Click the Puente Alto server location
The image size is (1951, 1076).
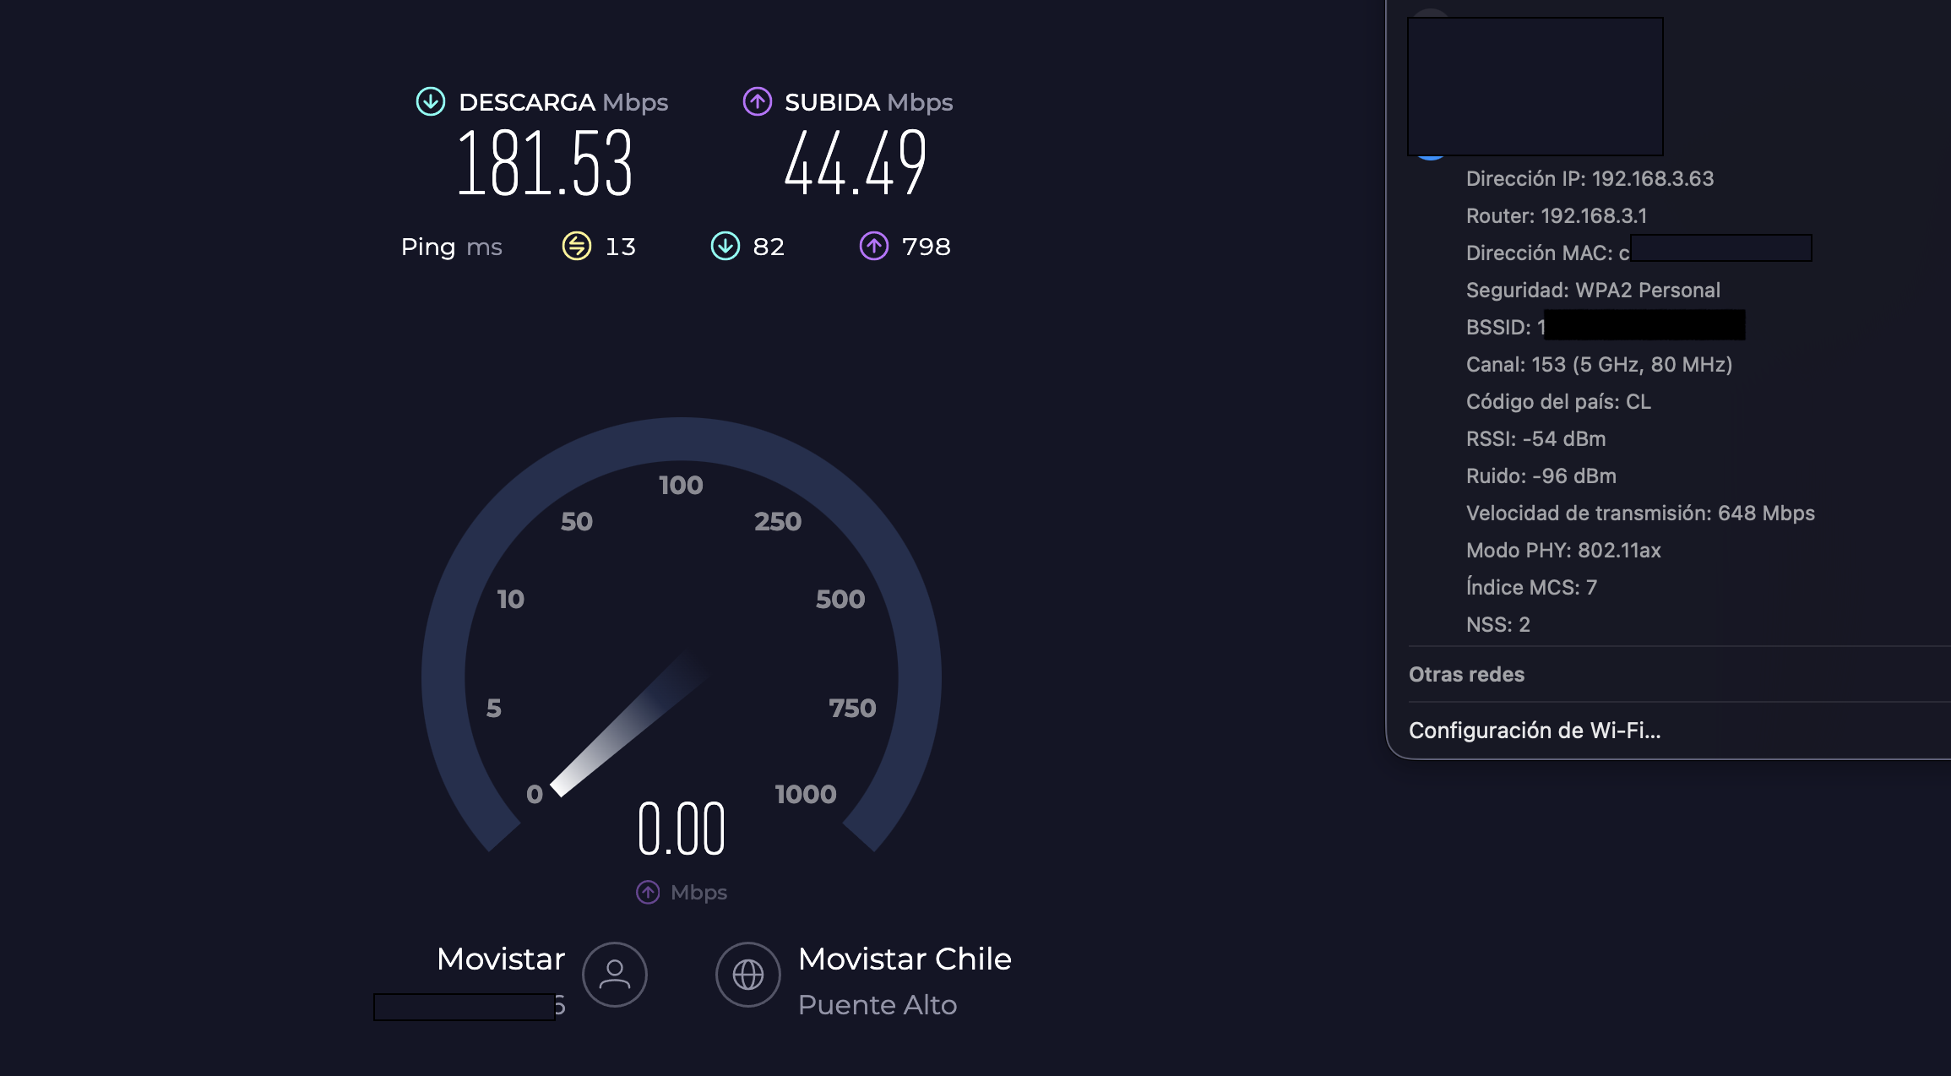tap(877, 1005)
